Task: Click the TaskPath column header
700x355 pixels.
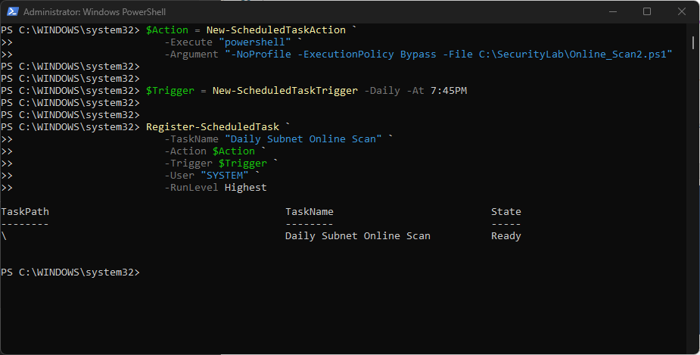Action: pyautogui.click(x=24, y=212)
